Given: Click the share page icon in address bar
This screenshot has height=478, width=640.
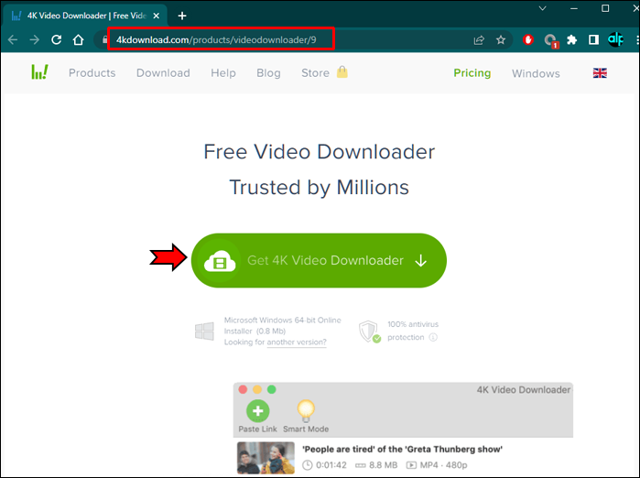Looking at the screenshot, I should coord(479,40).
